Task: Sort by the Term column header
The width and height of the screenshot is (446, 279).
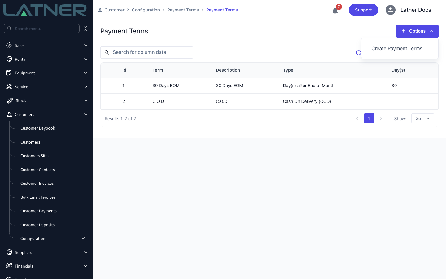Action: pyautogui.click(x=158, y=70)
